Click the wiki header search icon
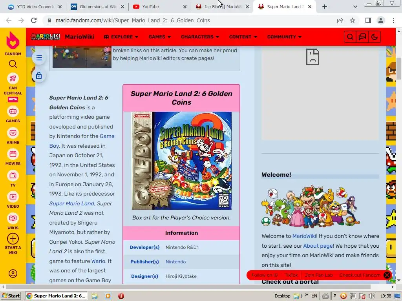This screenshot has height=301, width=402. 350,37
